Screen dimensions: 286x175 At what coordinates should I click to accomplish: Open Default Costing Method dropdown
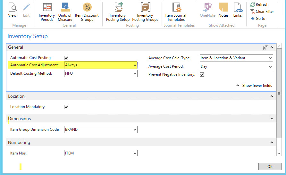135,74
